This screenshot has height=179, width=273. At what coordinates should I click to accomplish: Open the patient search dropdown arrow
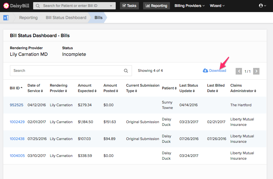coord(111,6)
